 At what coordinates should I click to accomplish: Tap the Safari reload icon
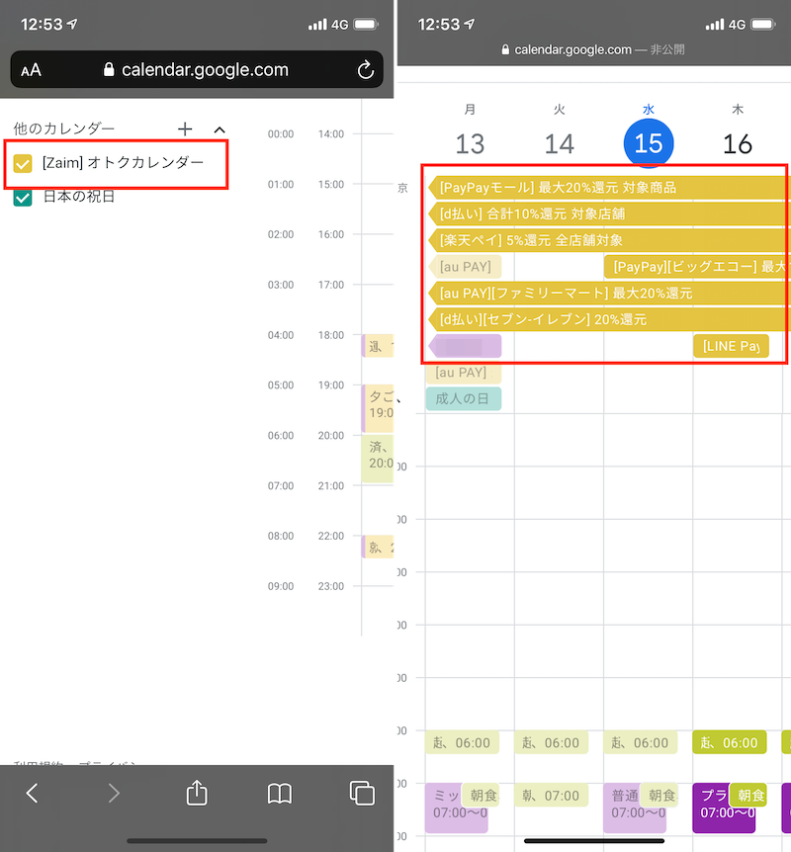(365, 70)
